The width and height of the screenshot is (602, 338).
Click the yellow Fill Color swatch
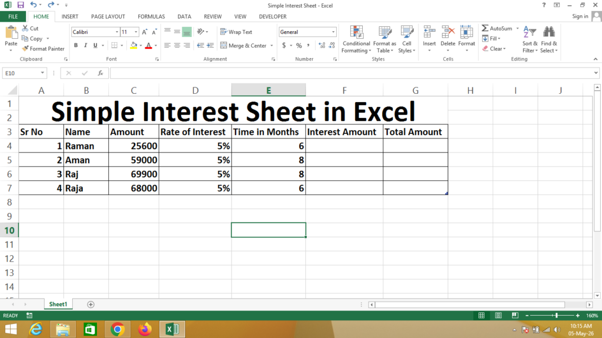click(133, 45)
